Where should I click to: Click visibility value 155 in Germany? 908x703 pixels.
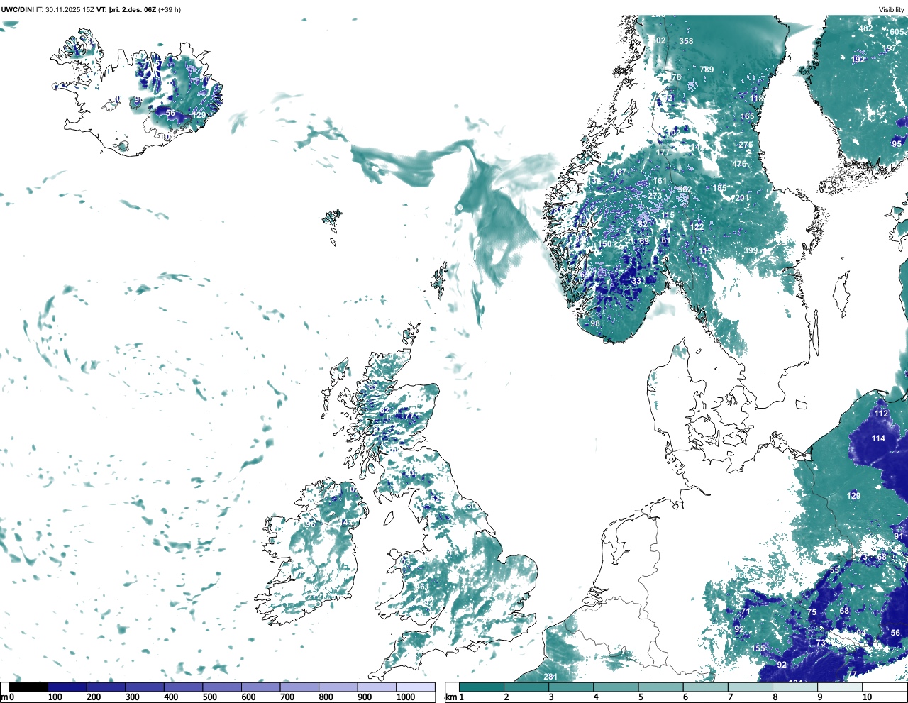click(758, 648)
